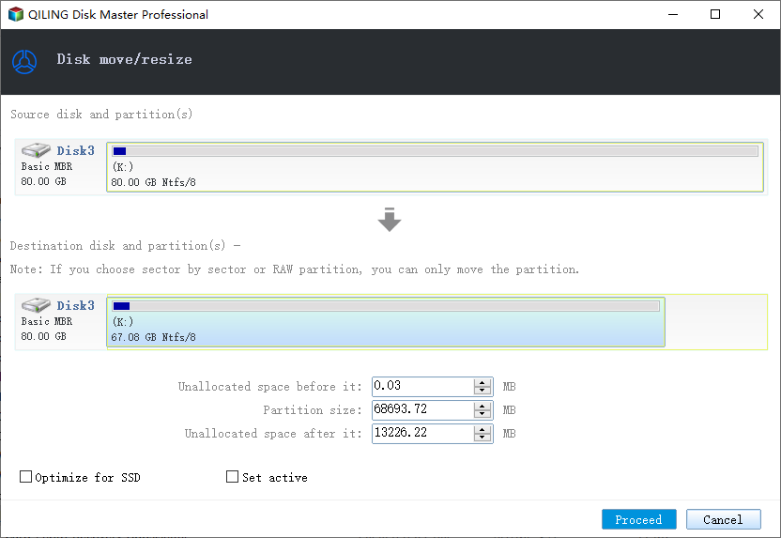Maximize the QILING Disk Master window
Image resolution: width=781 pixels, height=538 pixels.
click(715, 14)
